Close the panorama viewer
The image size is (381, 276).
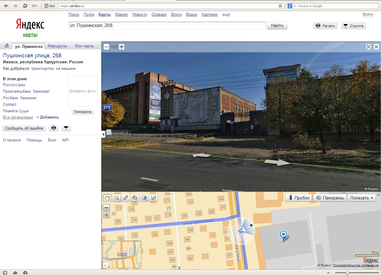tap(376, 47)
